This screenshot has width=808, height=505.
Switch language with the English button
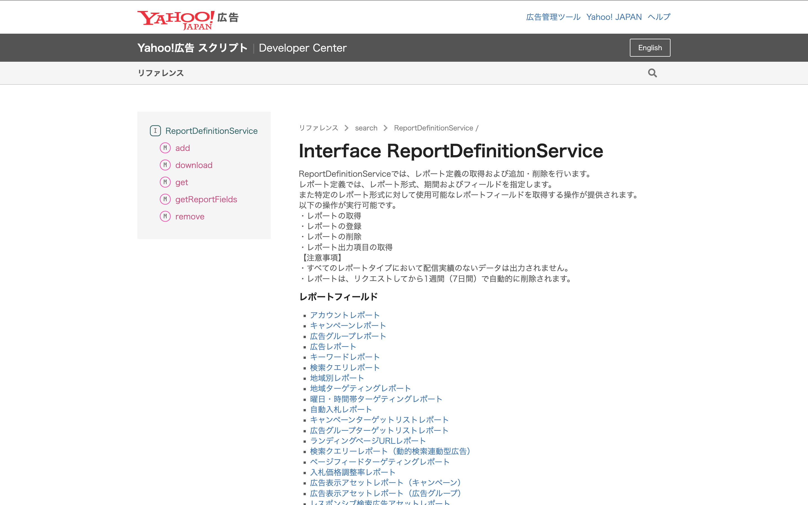coord(650,48)
